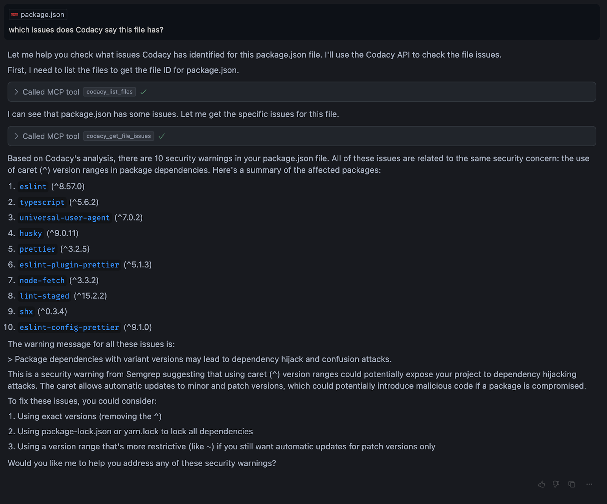607x504 pixels.
Task: Click the checkmark next to codacy_list_files
Action: pos(143,92)
